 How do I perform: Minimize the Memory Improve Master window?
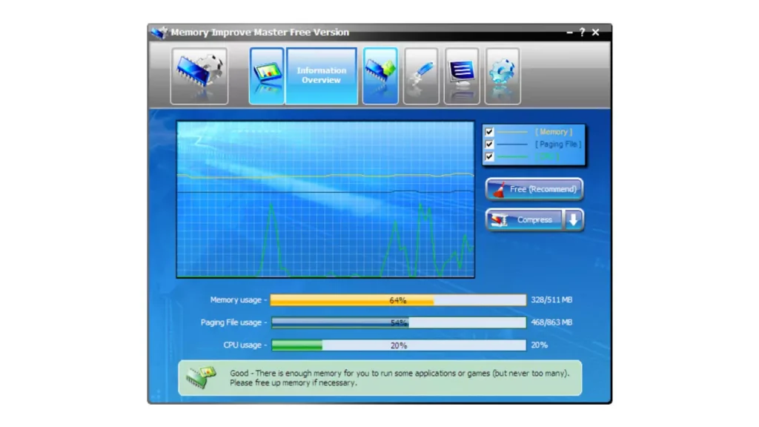point(569,33)
